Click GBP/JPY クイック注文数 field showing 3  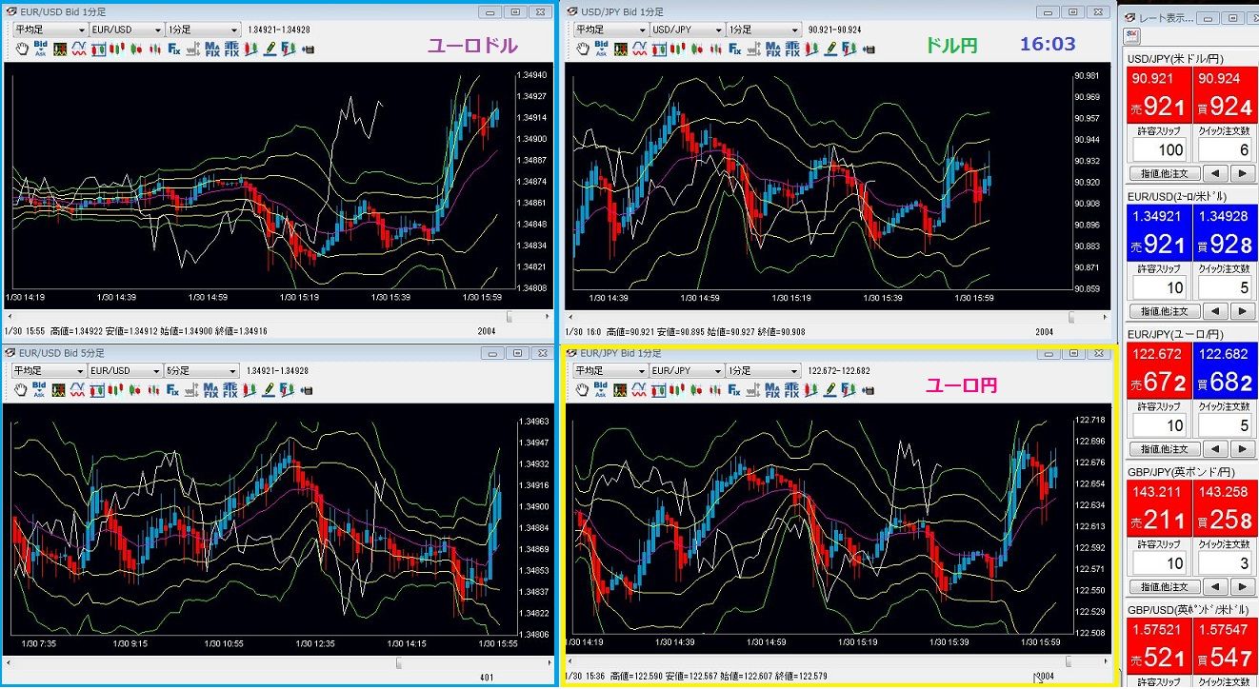[1225, 562]
